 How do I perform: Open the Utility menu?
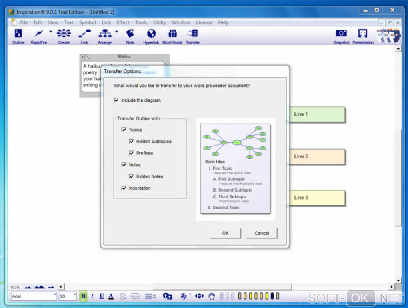(x=160, y=23)
